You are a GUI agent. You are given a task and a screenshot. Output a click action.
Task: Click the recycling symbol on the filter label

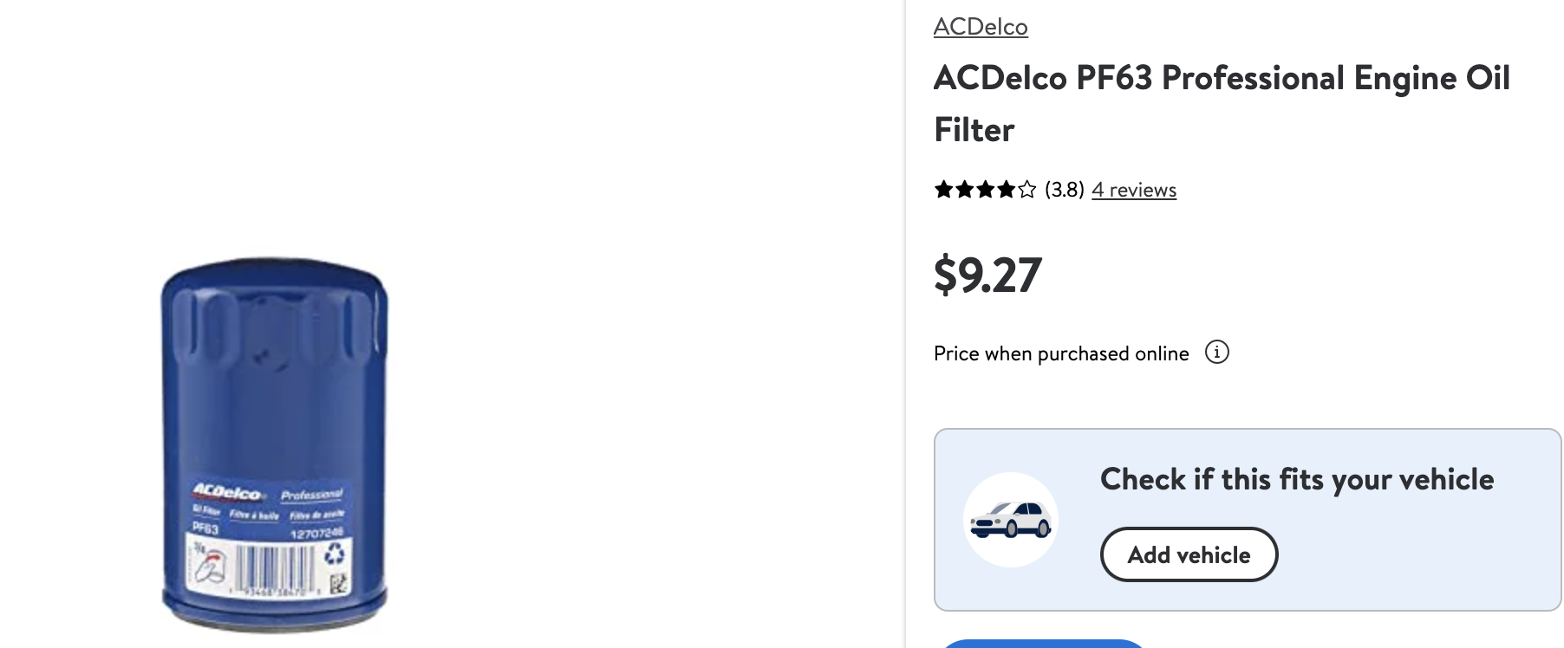(x=335, y=554)
